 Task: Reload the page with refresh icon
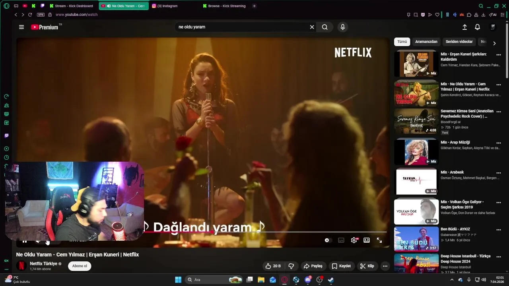(30, 15)
